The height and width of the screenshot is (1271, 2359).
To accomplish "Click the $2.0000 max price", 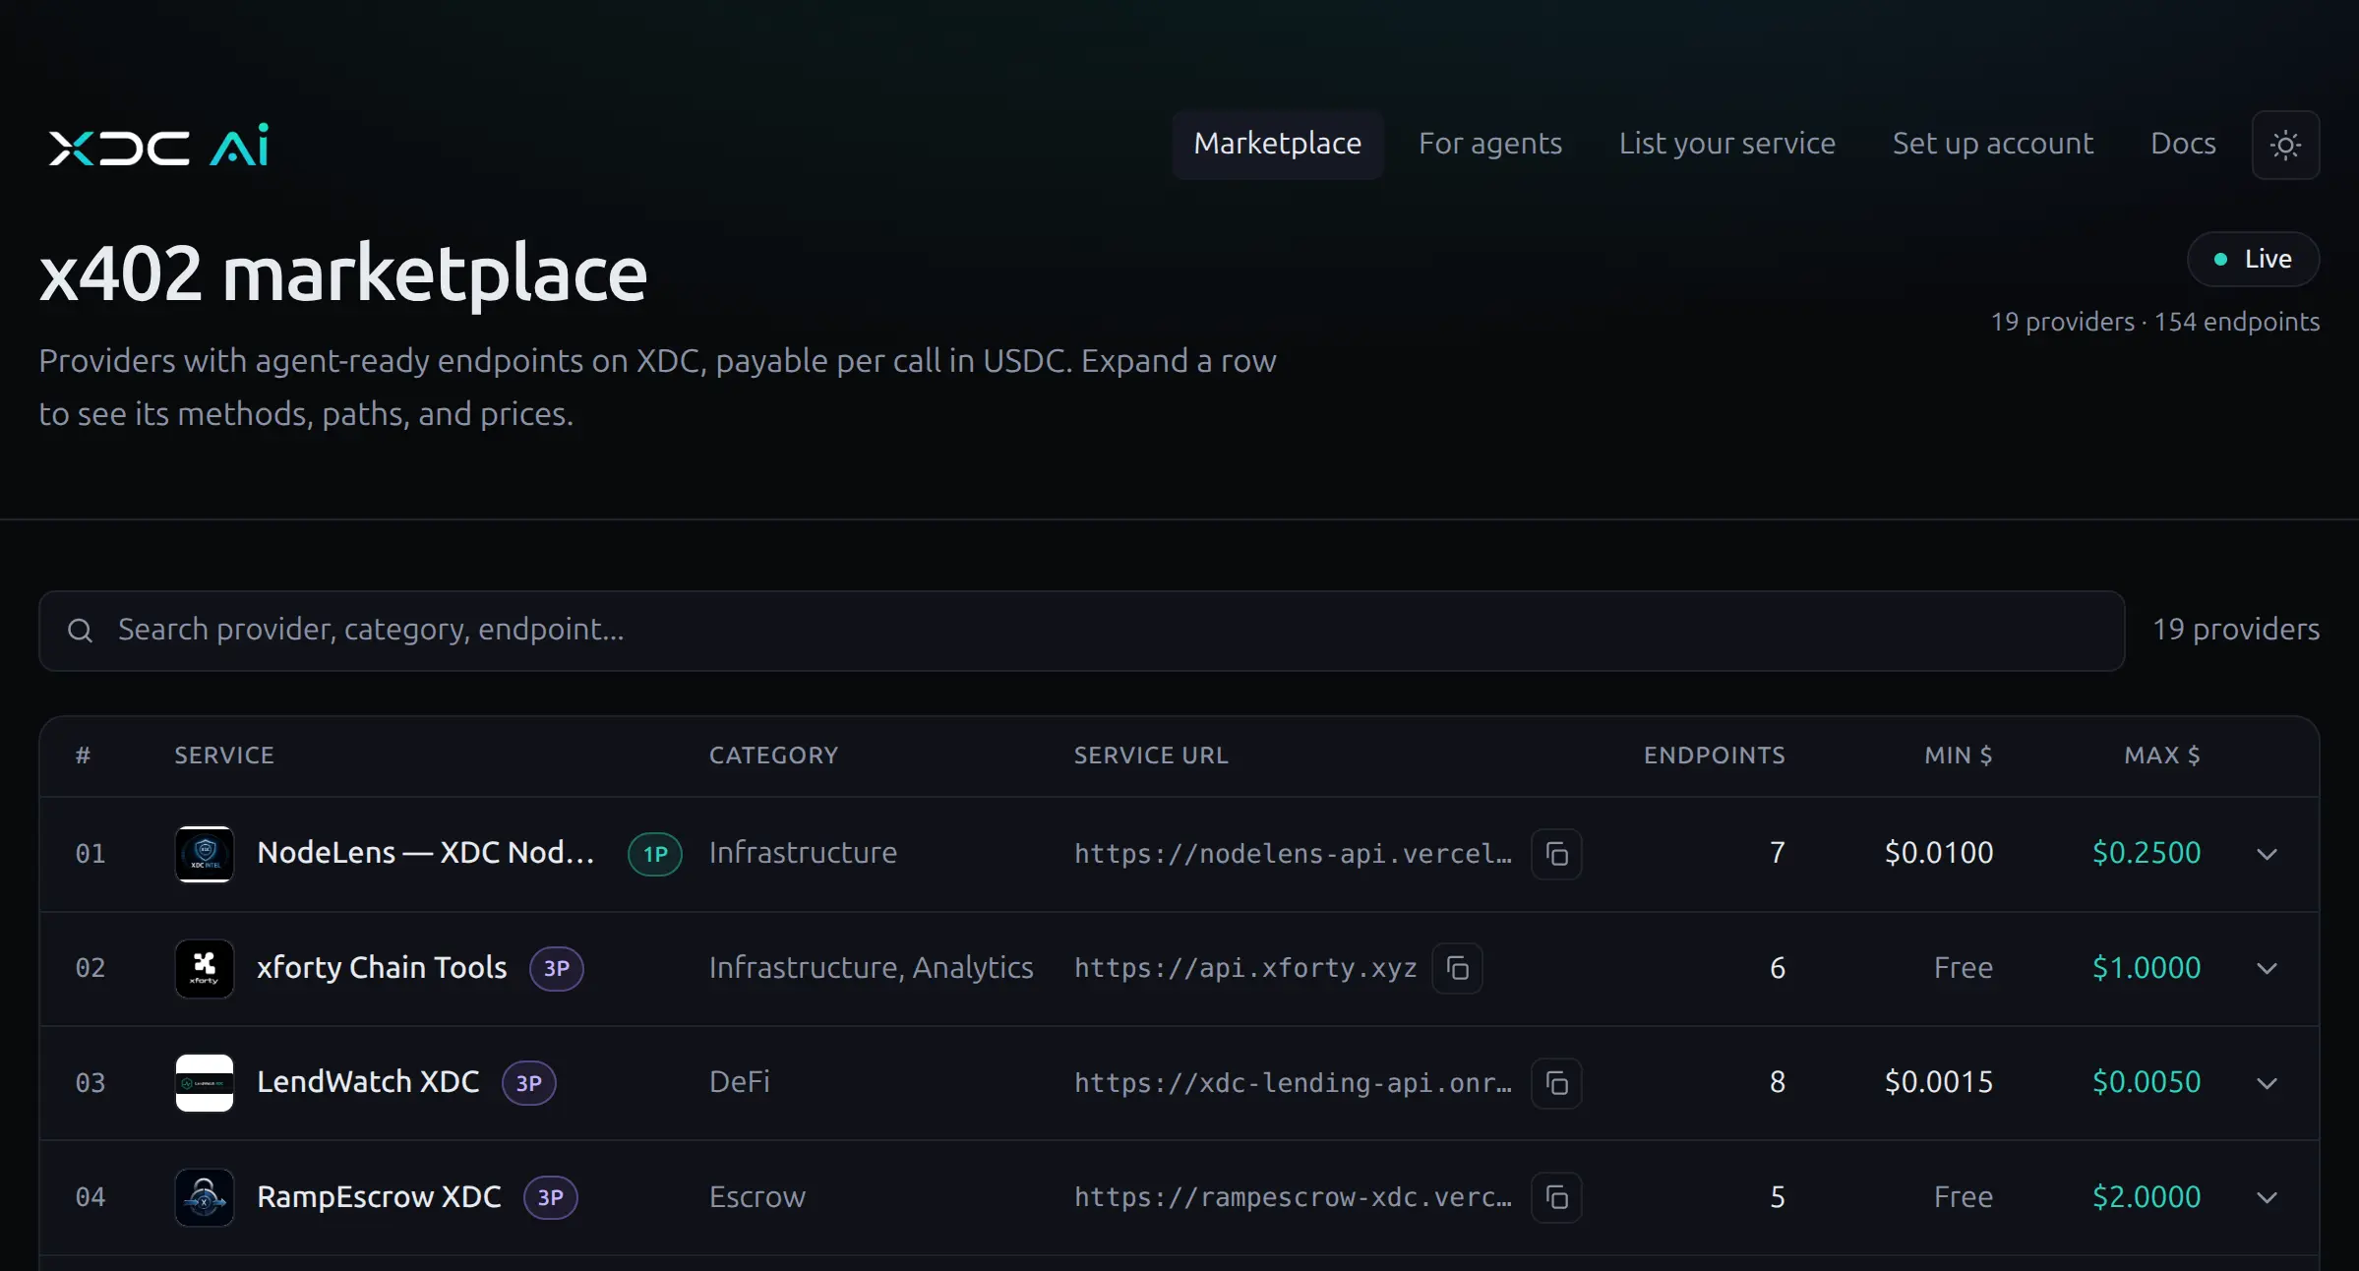I will [2147, 1197].
